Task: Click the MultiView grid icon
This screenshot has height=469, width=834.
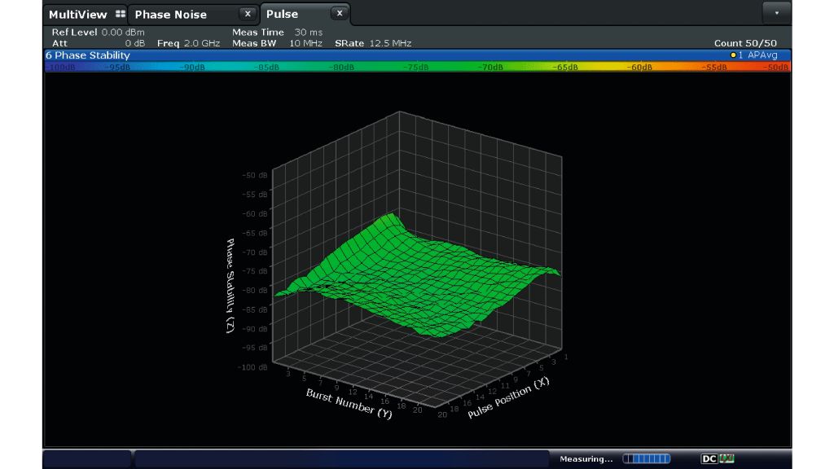Action: [x=121, y=15]
